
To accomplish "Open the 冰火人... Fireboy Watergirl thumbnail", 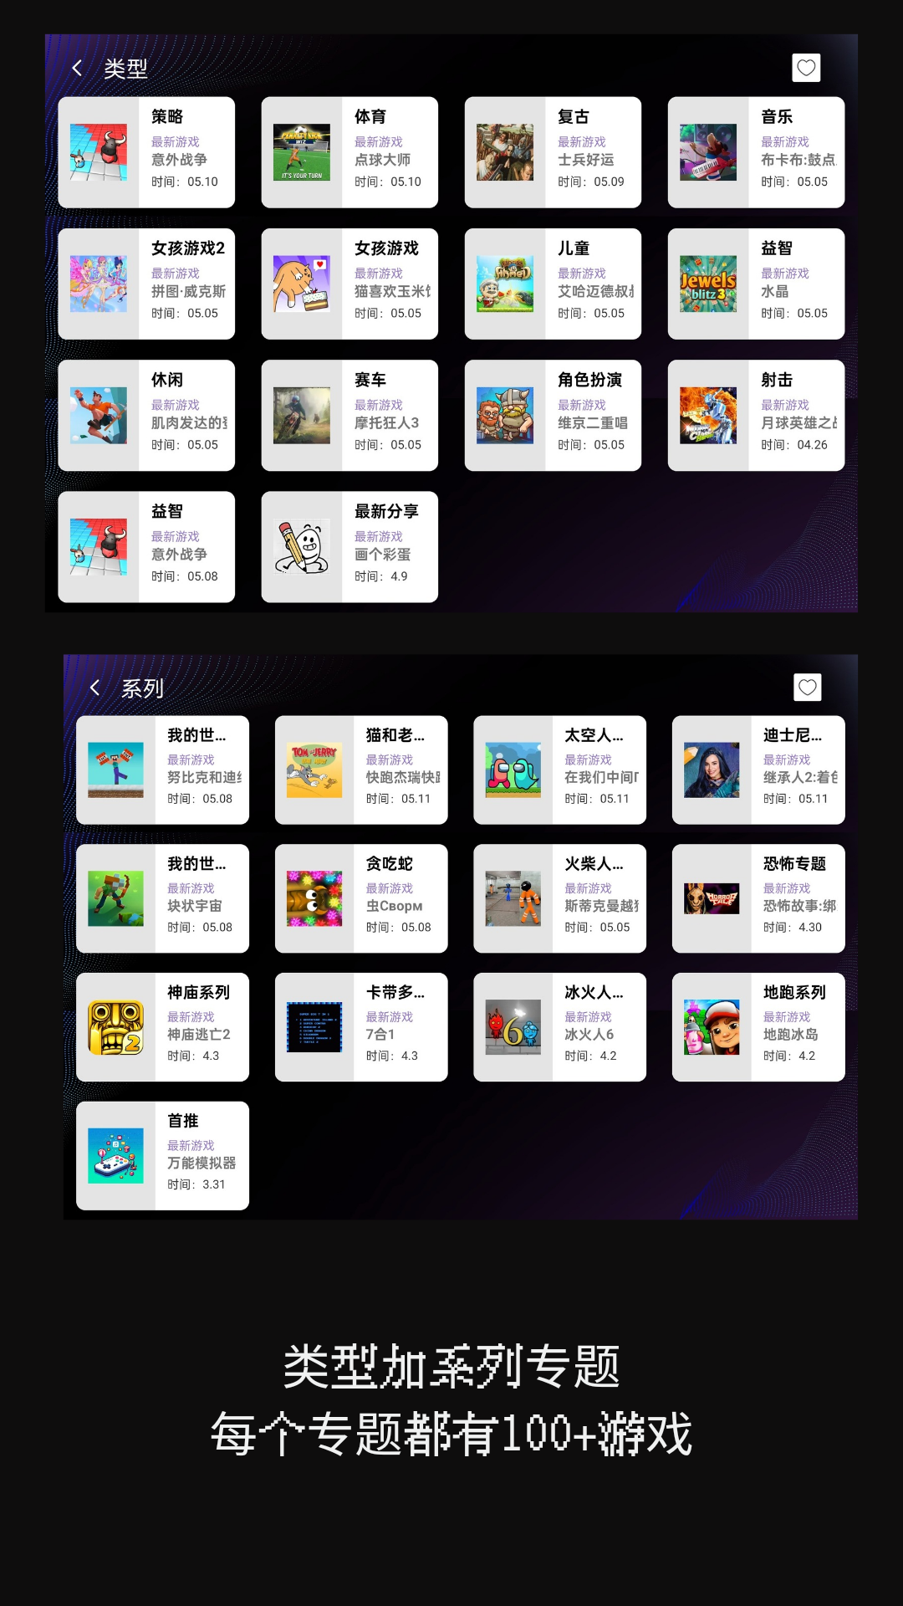I will click(513, 1027).
